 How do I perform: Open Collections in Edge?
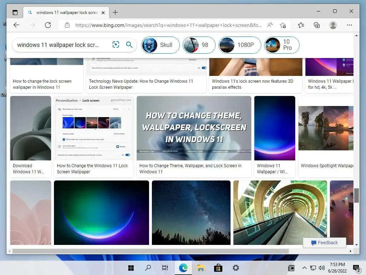pos(317,25)
